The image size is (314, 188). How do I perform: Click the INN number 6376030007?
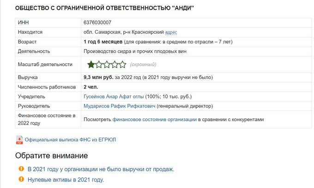[x=97, y=23]
